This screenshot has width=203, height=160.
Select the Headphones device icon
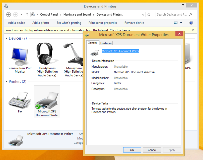47,54
